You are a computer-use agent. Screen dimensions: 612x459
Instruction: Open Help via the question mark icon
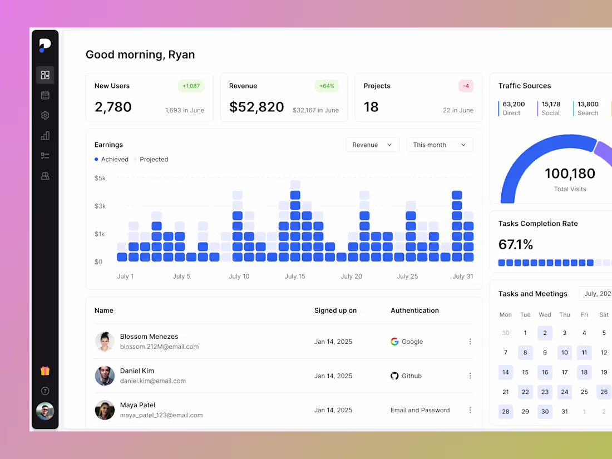tap(45, 391)
